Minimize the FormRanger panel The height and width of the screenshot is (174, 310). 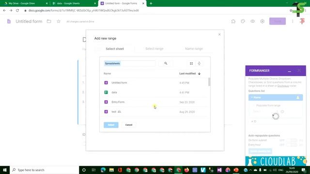click(290, 71)
